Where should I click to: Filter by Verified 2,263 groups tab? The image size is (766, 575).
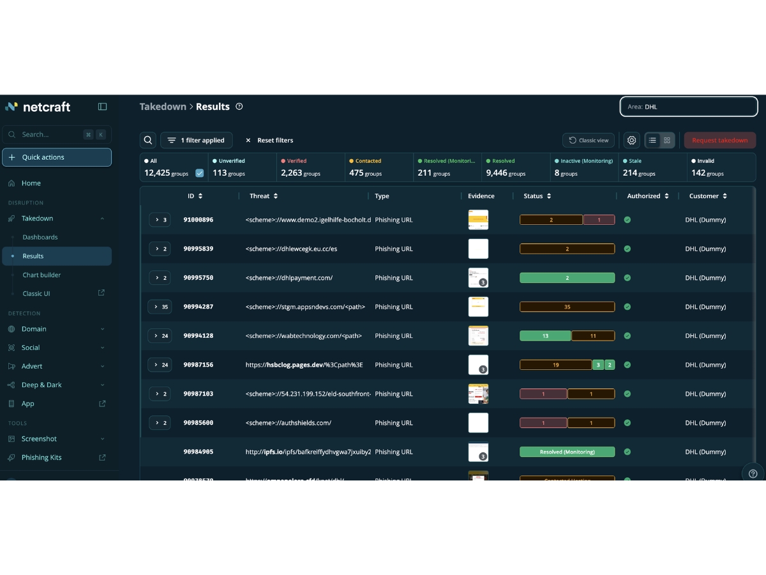click(x=310, y=167)
